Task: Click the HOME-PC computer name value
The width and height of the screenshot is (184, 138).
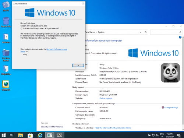Action: [104, 107]
